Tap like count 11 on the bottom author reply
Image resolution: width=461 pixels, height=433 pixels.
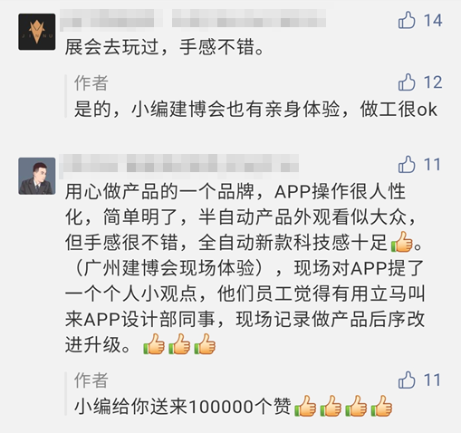432,380
